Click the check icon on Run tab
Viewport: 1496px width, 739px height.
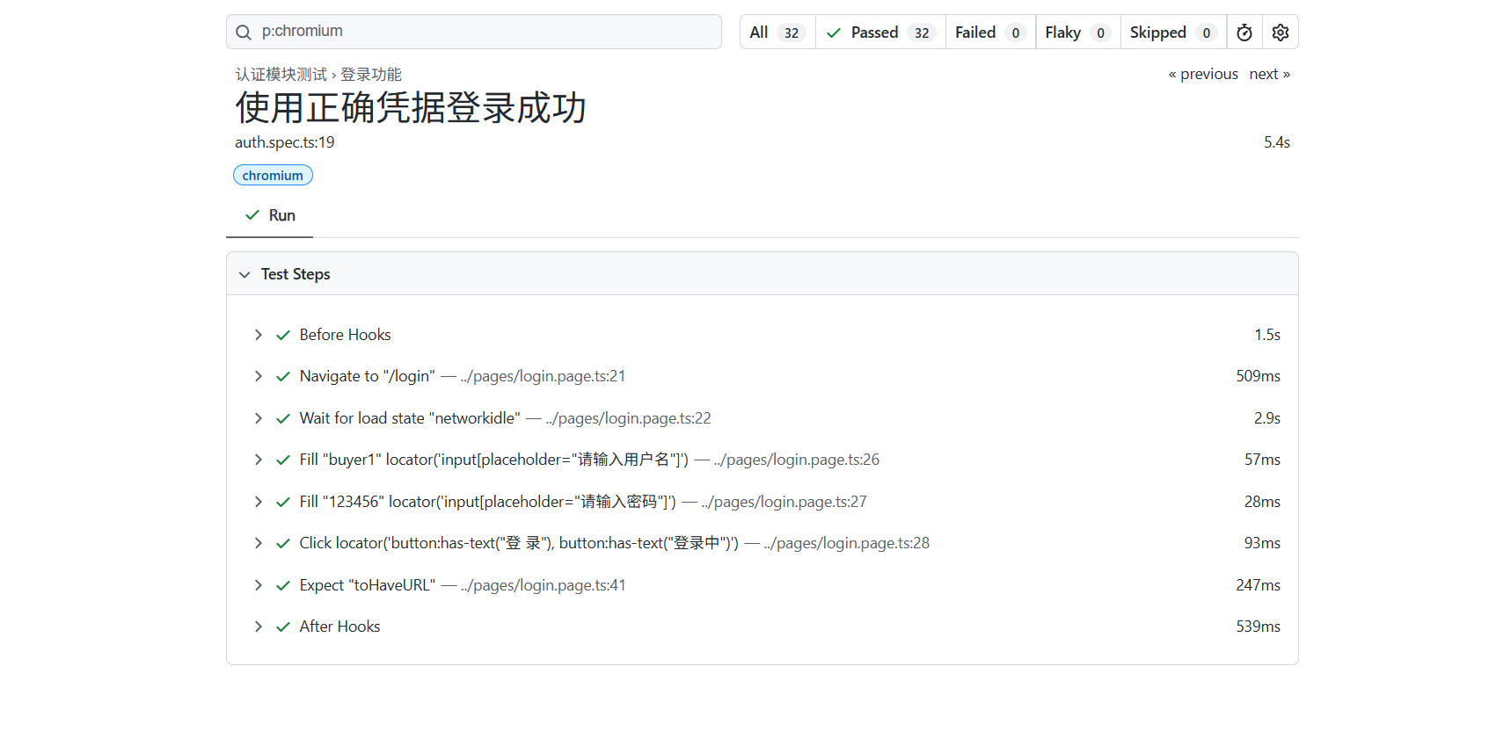252,215
